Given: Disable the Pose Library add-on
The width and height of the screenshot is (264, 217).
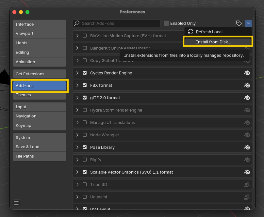Looking at the screenshot, I should point(85,147).
